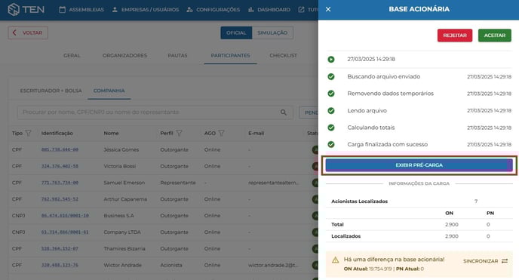This screenshot has height=280, width=519.
Task: Click the Dashboard bar chart icon
Action: pyautogui.click(x=251, y=10)
